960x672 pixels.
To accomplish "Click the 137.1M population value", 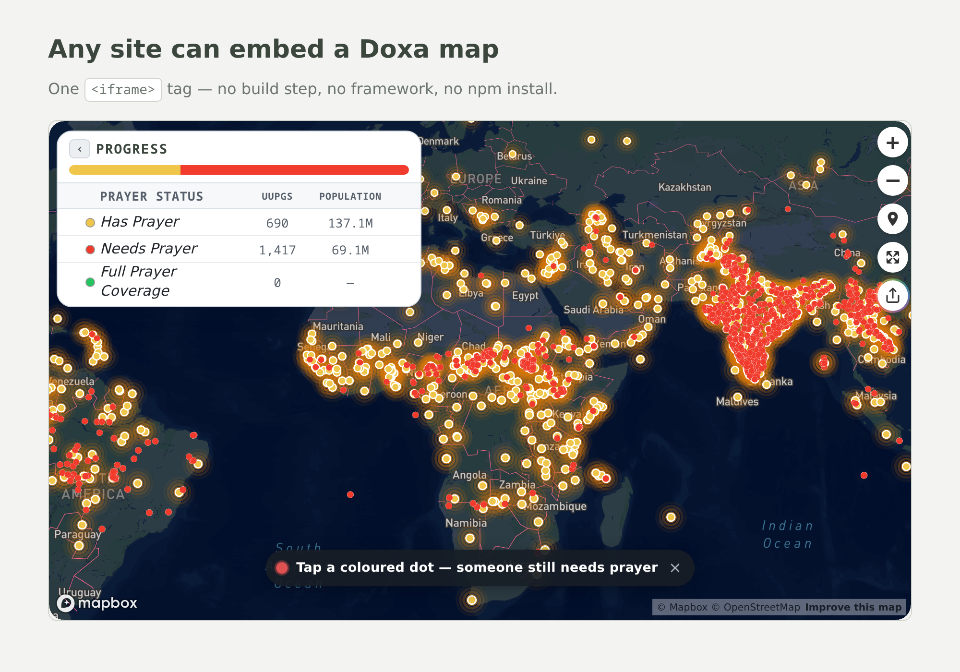I will pyautogui.click(x=350, y=223).
